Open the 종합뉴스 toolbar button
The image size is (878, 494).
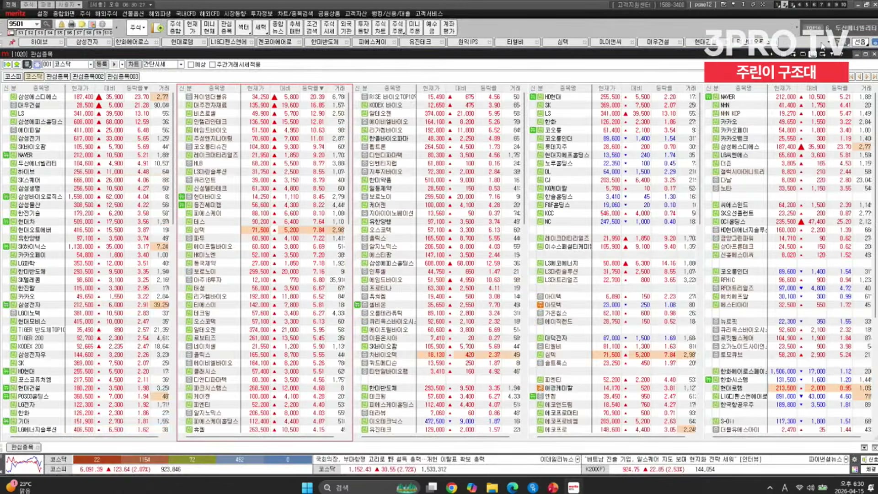[x=278, y=27]
